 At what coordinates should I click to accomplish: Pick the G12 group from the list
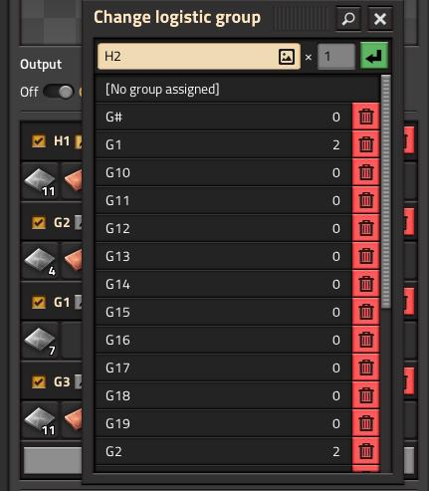click(224, 228)
